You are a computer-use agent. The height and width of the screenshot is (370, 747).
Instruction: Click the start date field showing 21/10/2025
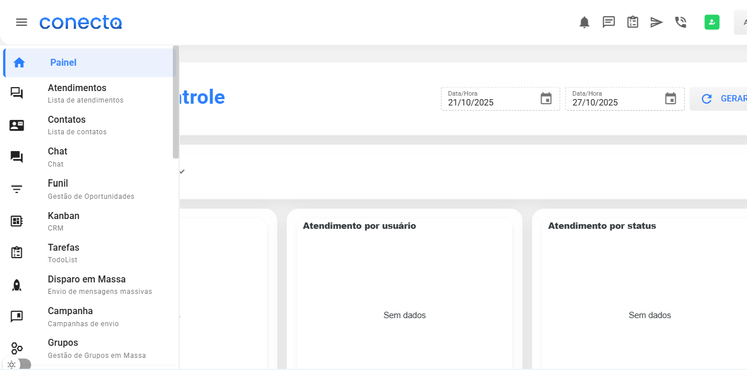pos(490,102)
